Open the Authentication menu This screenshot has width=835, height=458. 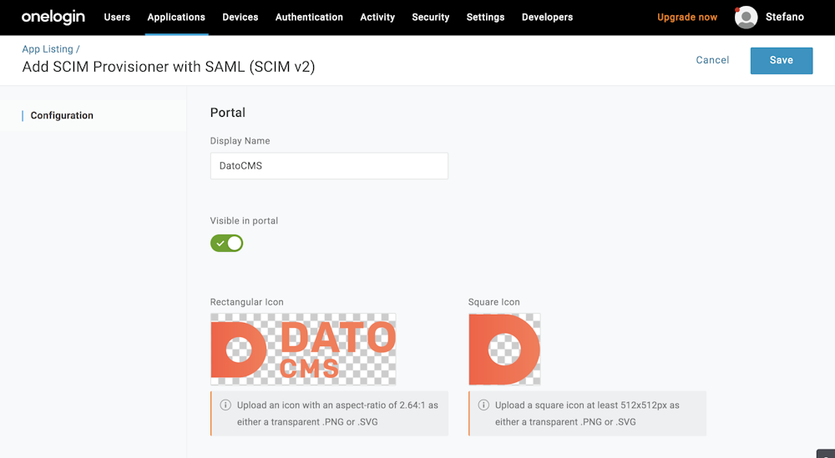pos(309,17)
